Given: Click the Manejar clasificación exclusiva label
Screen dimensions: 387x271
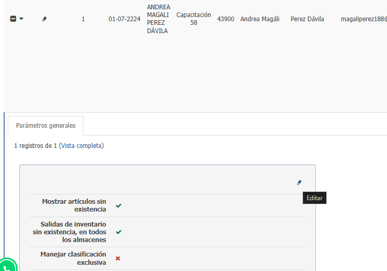Looking at the screenshot, I should pyautogui.click(x=73, y=259).
